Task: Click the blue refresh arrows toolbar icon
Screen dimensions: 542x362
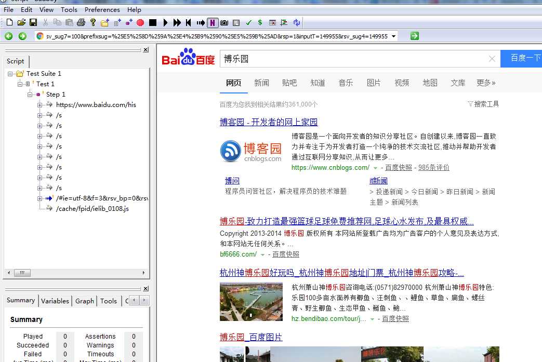Action: [x=297, y=22]
